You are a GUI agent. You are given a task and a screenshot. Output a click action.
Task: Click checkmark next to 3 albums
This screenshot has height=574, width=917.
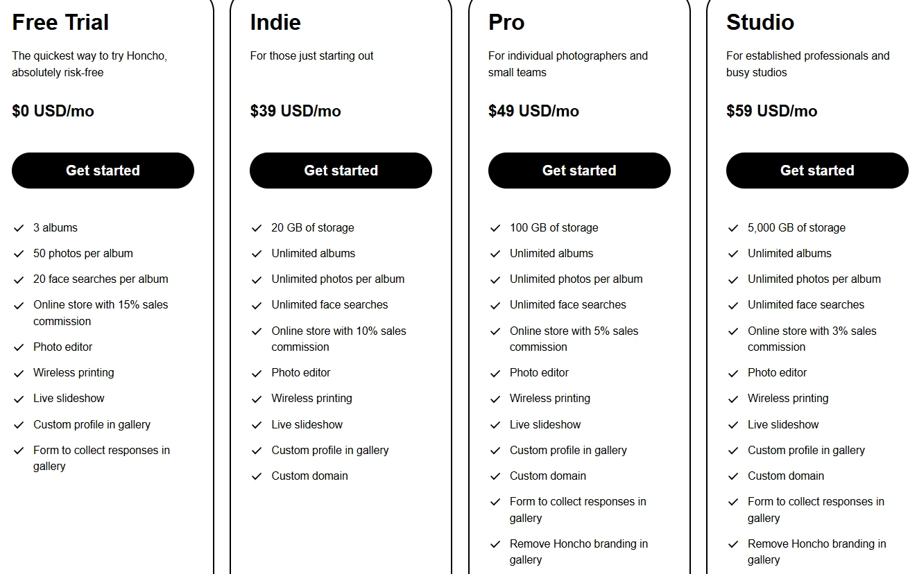click(19, 228)
